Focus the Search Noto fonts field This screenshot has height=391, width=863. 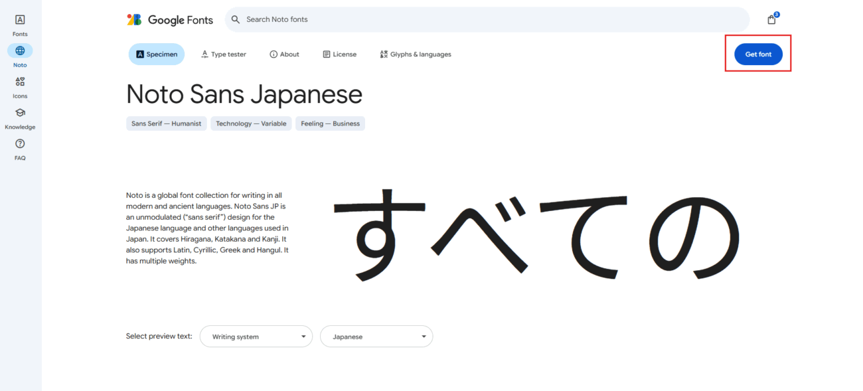pos(491,20)
